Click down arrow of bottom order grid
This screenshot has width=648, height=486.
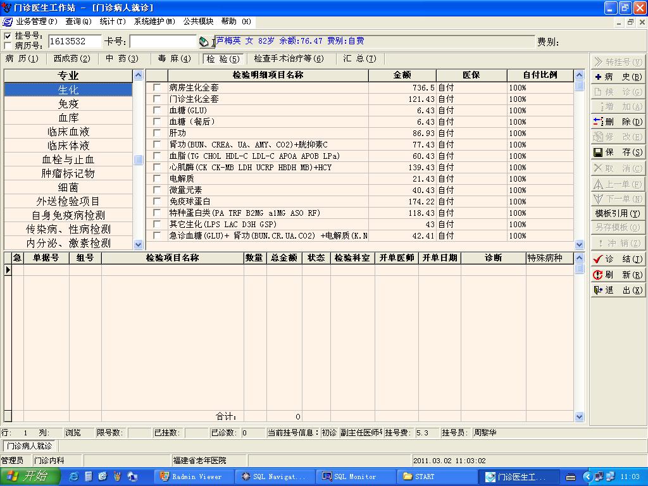579,416
